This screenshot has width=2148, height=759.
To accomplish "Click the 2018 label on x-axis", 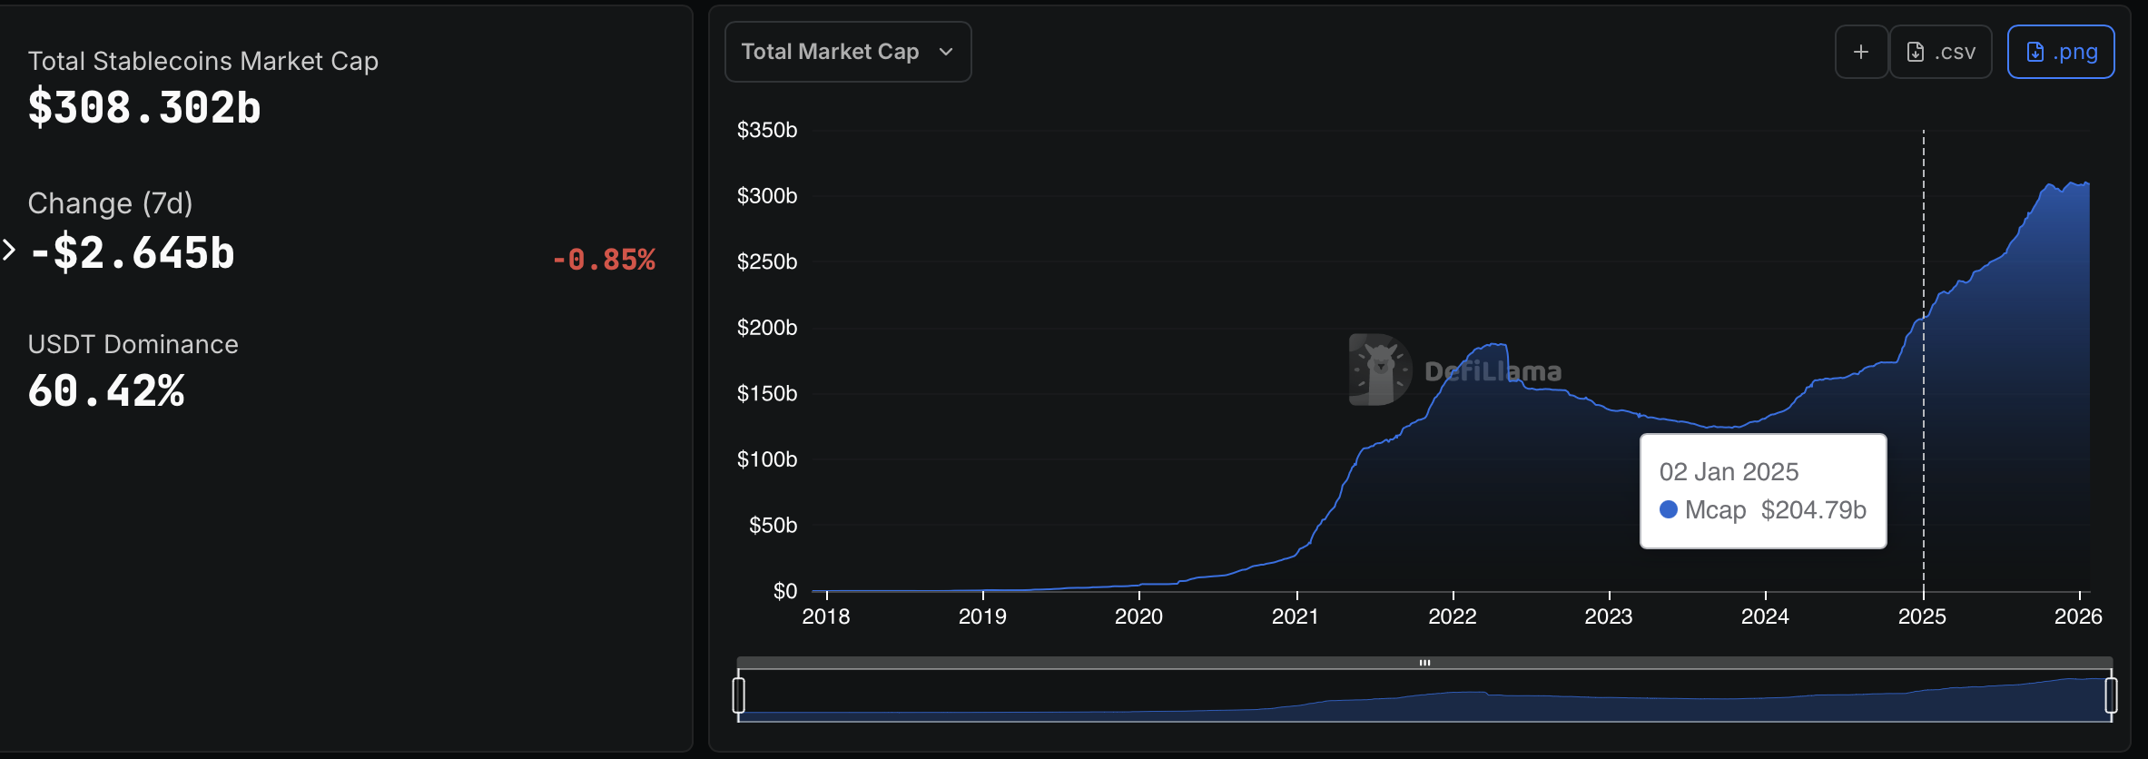I will pyautogui.click(x=825, y=616).
